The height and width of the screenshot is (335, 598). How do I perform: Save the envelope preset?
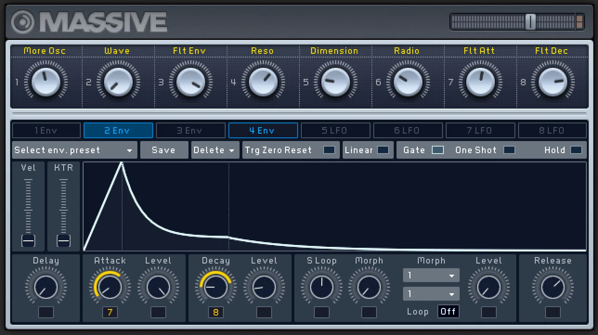click(x=163, y=150)
